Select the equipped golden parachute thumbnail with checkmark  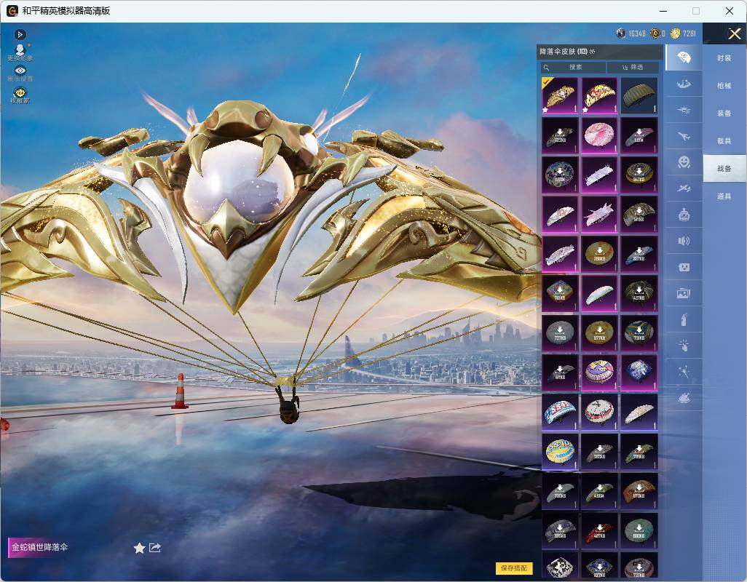pos(560,95)
